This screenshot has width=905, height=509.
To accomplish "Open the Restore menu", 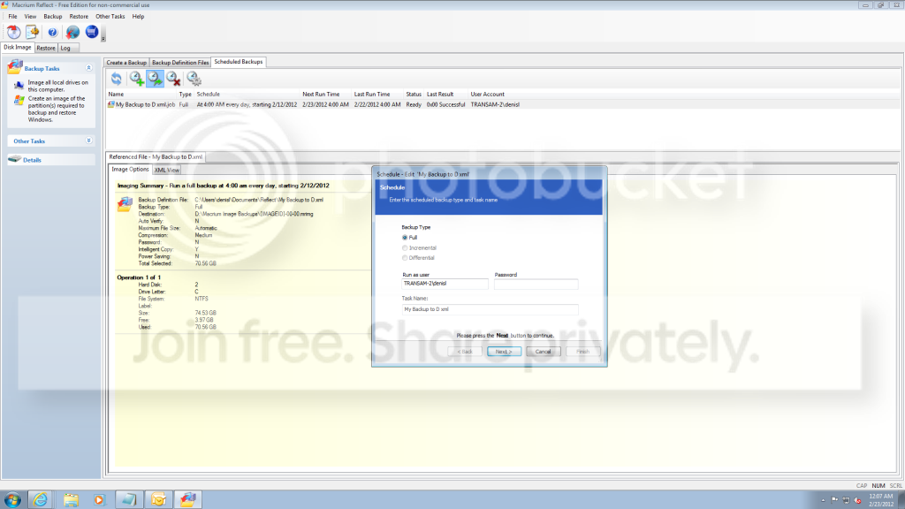I will click(79, 16).
